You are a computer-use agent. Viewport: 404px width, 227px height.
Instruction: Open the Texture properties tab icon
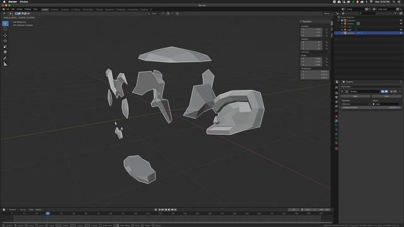(x=336, y=148)
